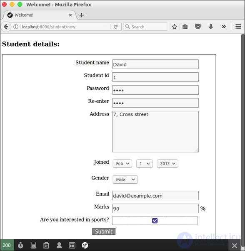Click the Symfony profiler timer icon
The height and width of the screenshot is (251, 245).
(x=20, y=245)
